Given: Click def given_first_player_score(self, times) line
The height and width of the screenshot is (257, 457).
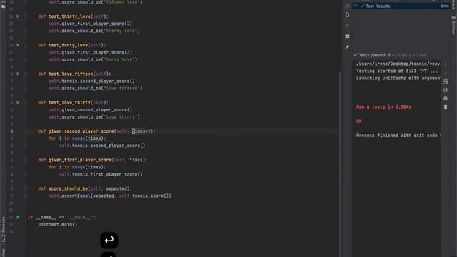Looking at the screenshot, I should coord(93,160).
